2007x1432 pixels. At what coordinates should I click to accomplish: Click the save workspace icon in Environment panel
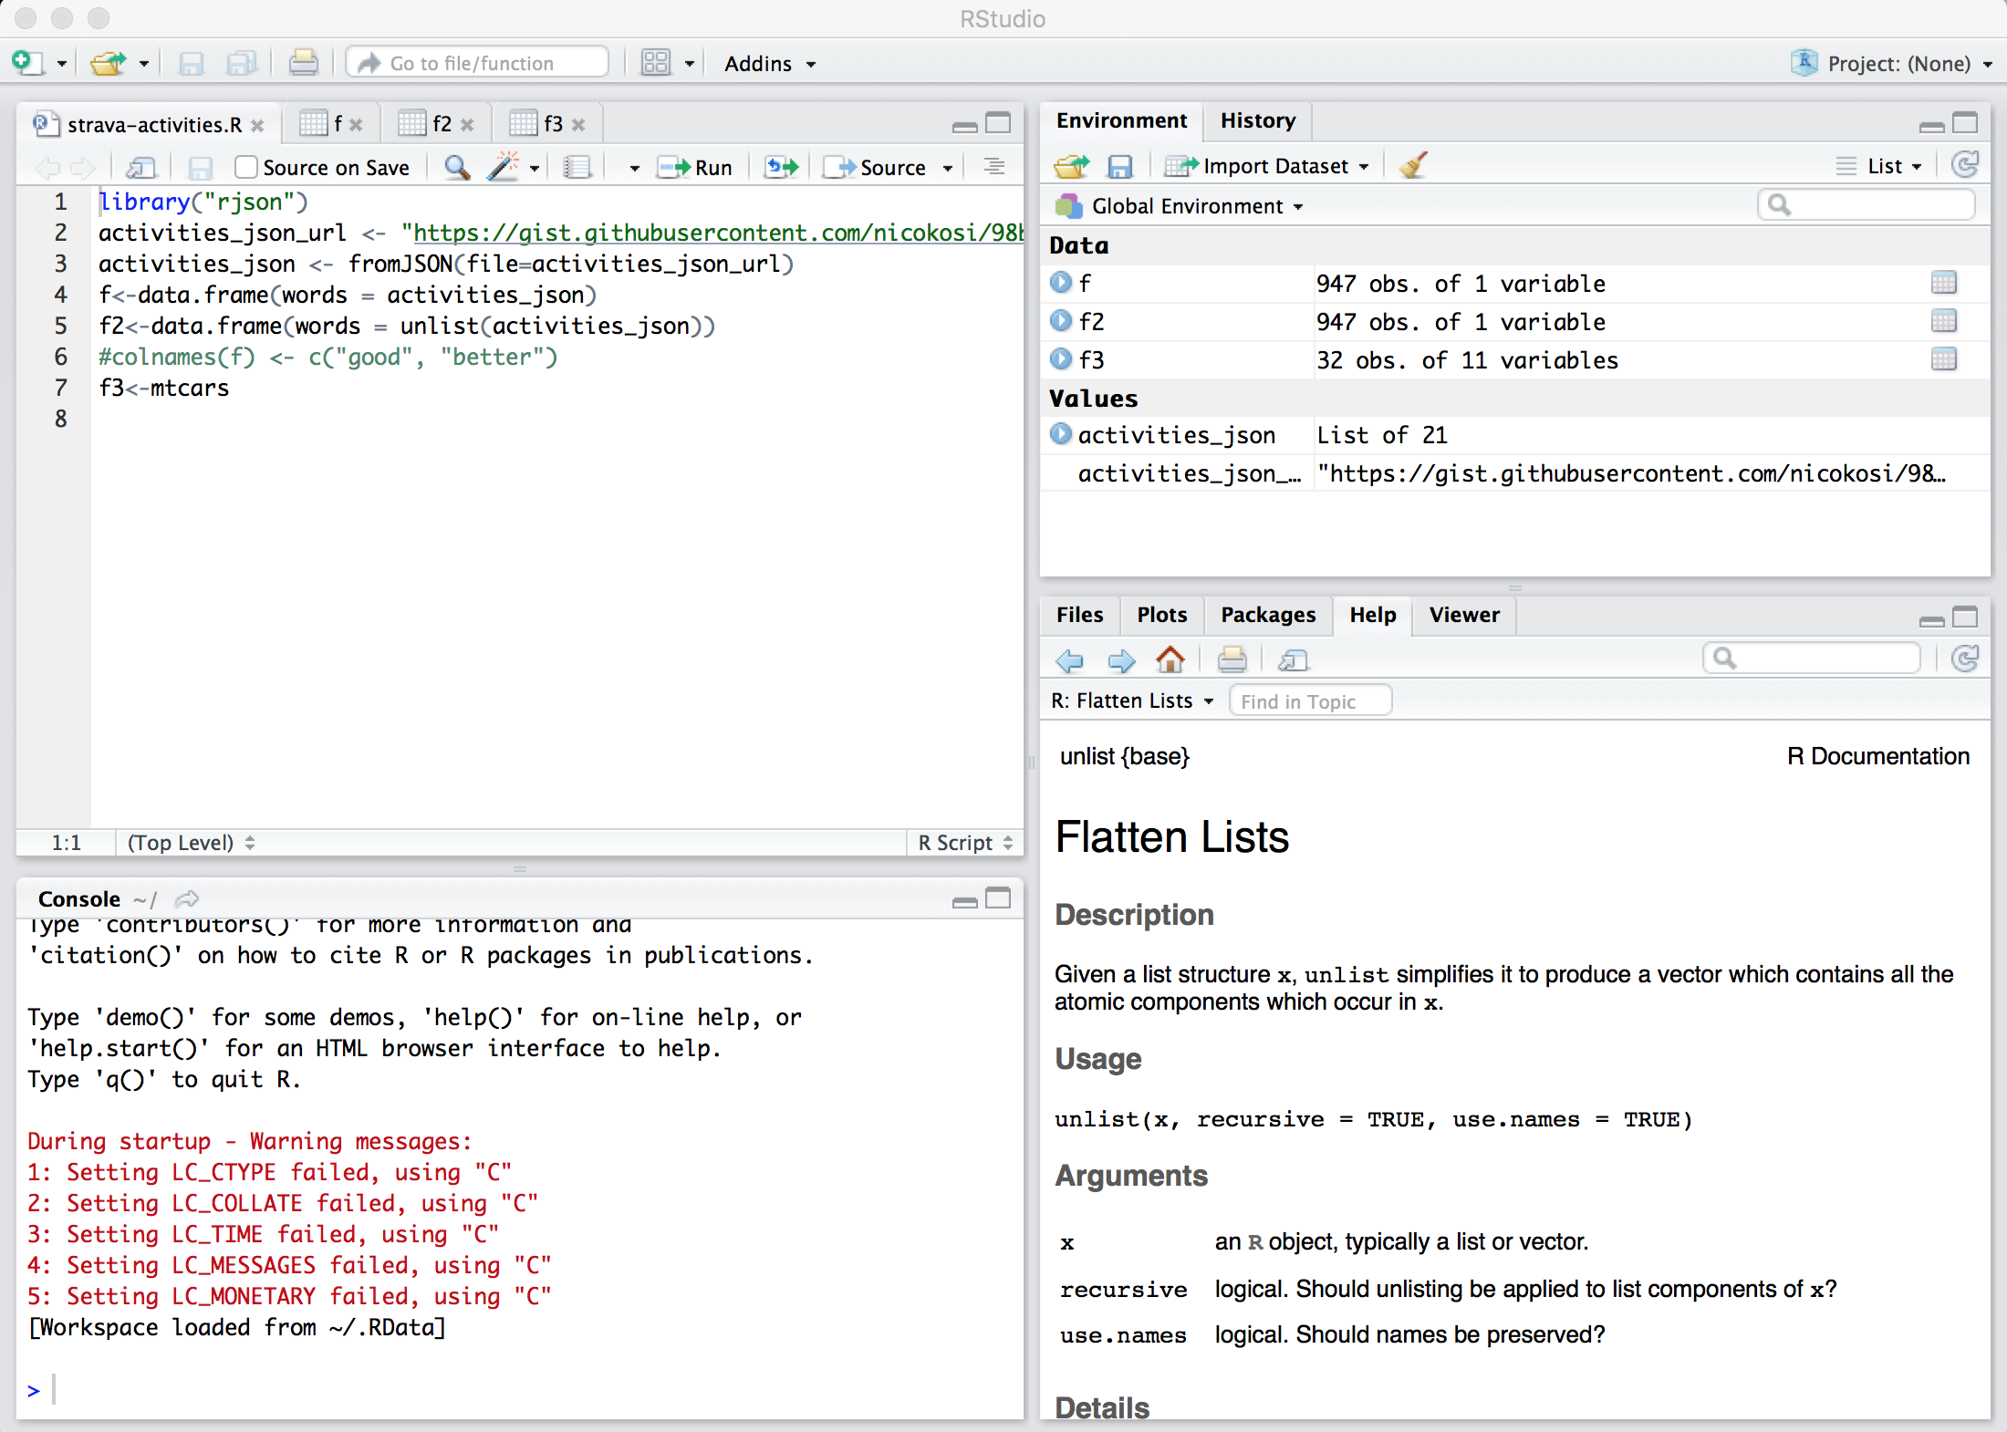1119,166
